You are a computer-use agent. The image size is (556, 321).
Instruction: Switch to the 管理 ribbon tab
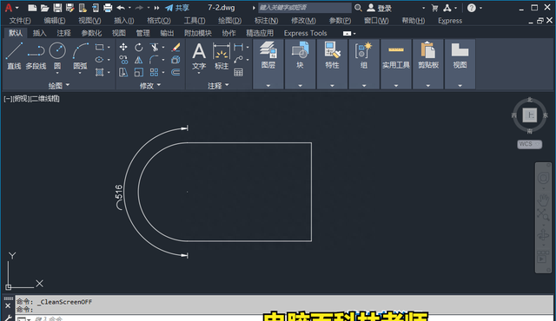(142, 33)
